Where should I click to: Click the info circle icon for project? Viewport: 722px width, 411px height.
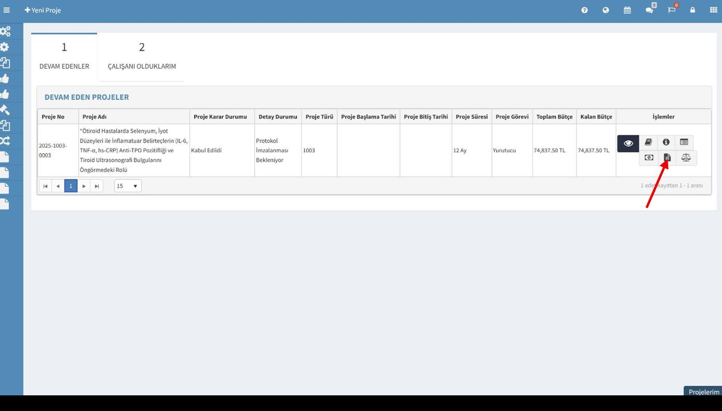(666, 142)
